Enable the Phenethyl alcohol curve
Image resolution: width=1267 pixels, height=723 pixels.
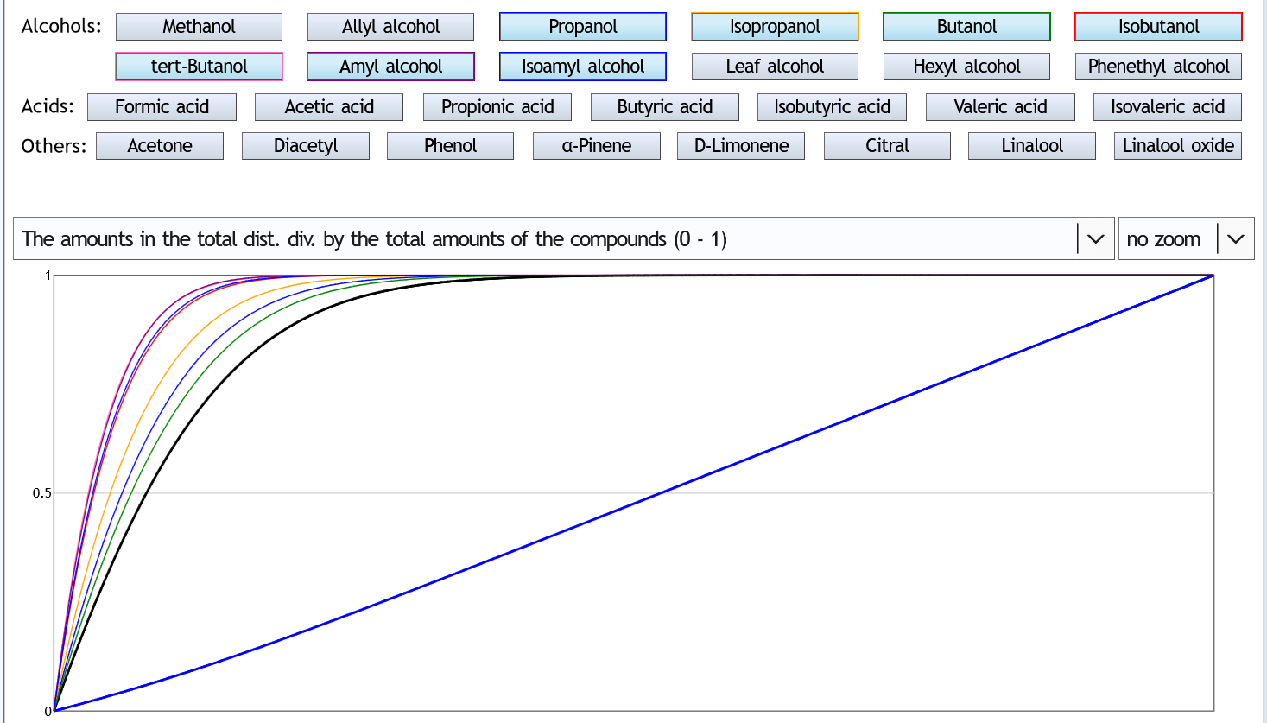pyautogui.click(x=1158, y=67)
